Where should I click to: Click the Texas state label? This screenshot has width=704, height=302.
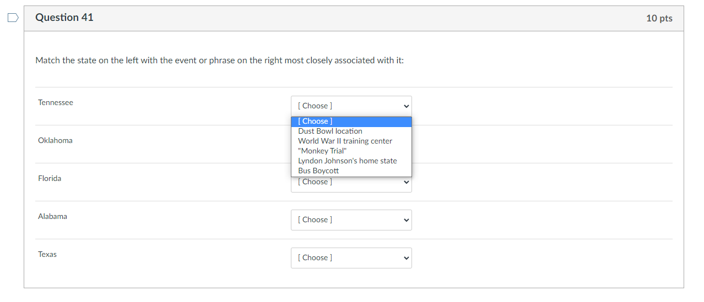pos(47,254)
